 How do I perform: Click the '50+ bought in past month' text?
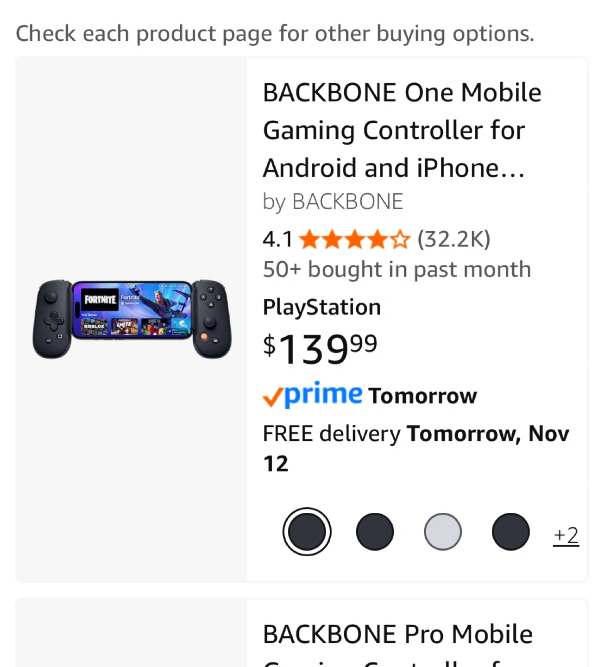pos(396,270)
